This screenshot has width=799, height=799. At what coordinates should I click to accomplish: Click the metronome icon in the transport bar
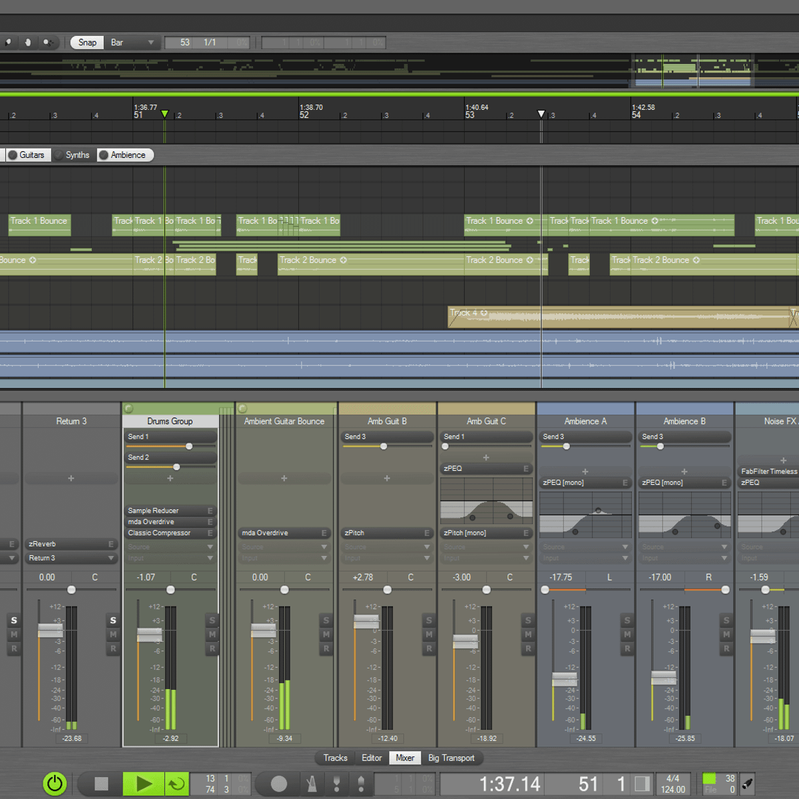[312, 784]
